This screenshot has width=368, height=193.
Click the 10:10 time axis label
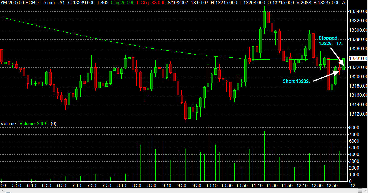212,185
